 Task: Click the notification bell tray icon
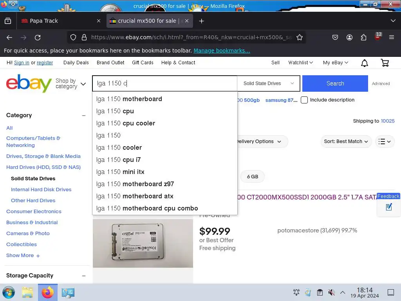[x=296, y=292]
